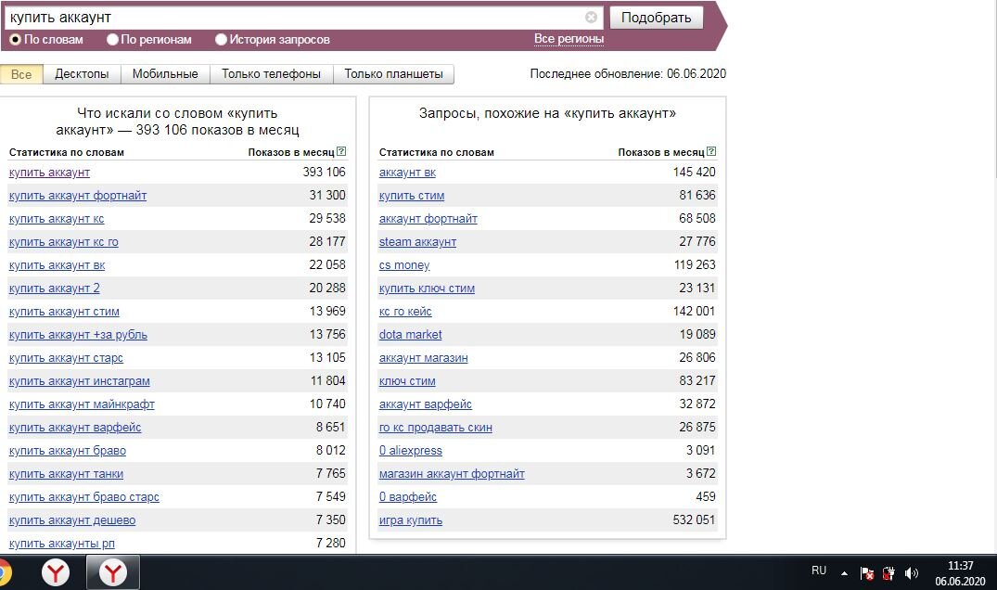Open the dota market link
Screen dimensions: 997x590
pyautogui.click(x=410, y=334)
